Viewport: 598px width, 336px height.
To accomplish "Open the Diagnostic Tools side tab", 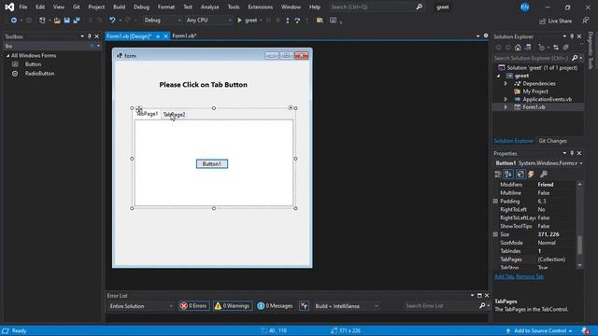I will [591, 49].
